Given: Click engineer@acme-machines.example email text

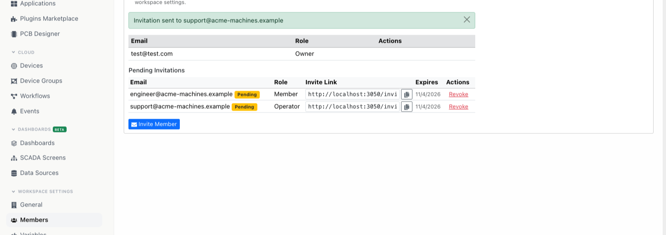Looking at the screenshot, I should click(x=181, y=94).
